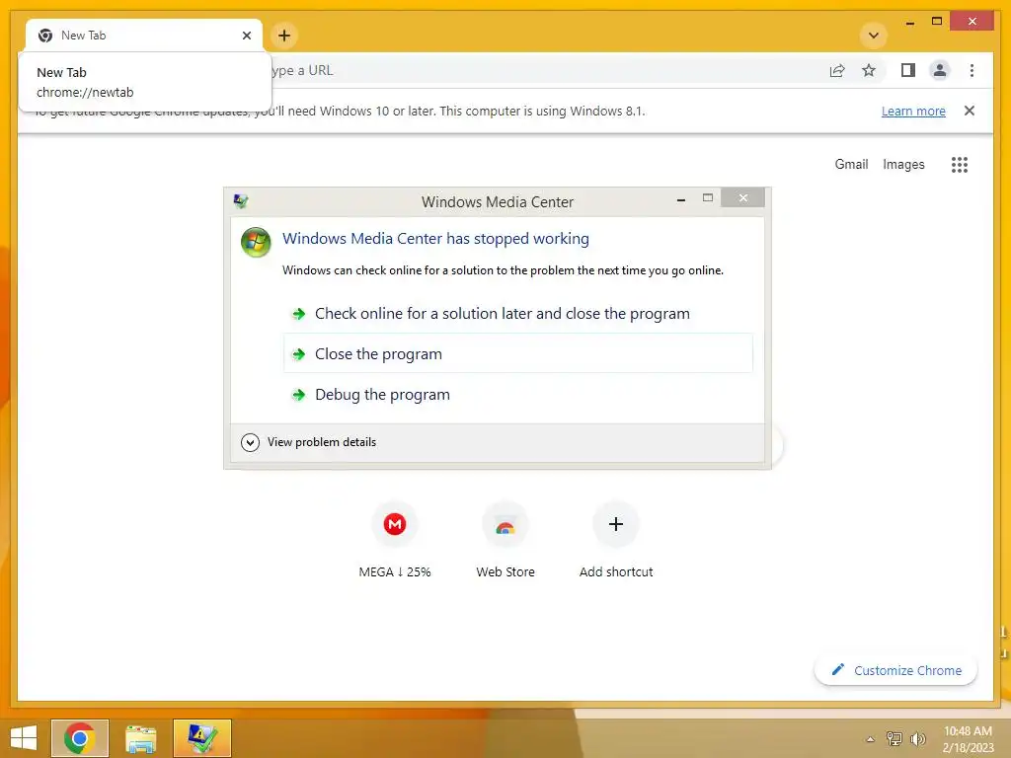Close the Windows Media Center dialog
The width and height of the screenshot is (1011, 758).
(x=742, y=197)
